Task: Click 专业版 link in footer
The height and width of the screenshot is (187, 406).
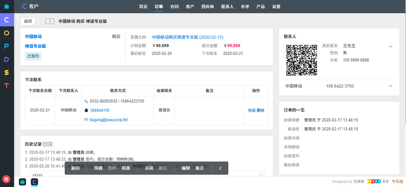Action: pos(398,182)
